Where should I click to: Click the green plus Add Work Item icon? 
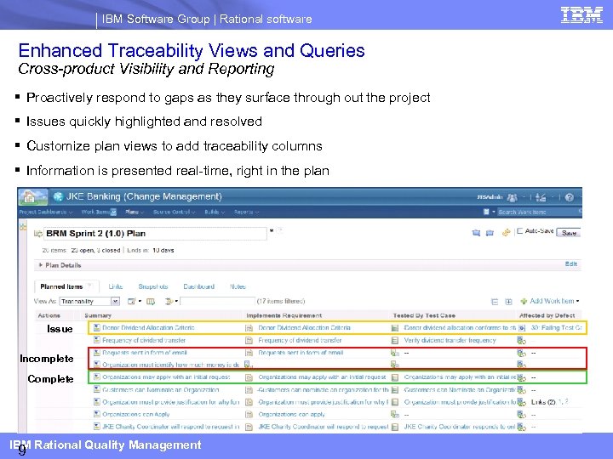pos(524,301)
